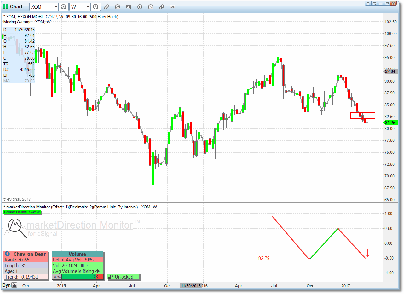Image resolution: width=404 pixels, height=294 pixels.
Task: Click the link windows icon
Action: point(162,7)
